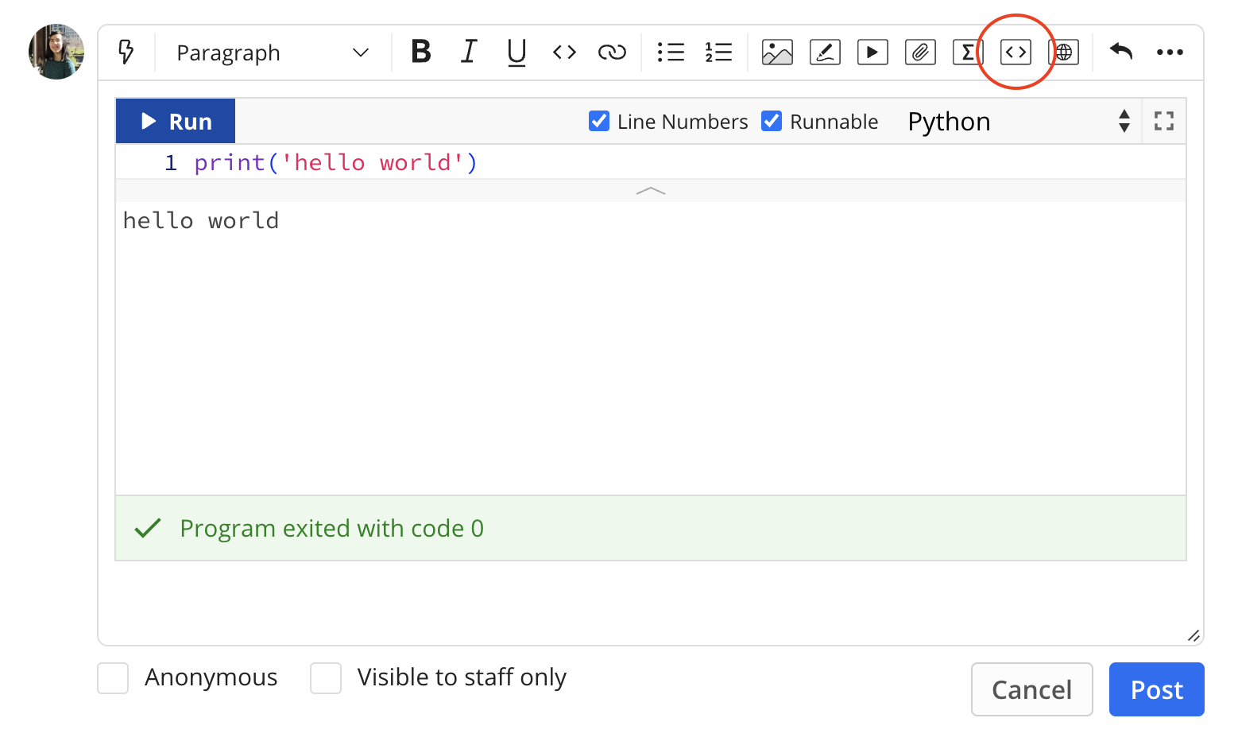
Task: Change the Python language selector
Action: pos(1019,122)
